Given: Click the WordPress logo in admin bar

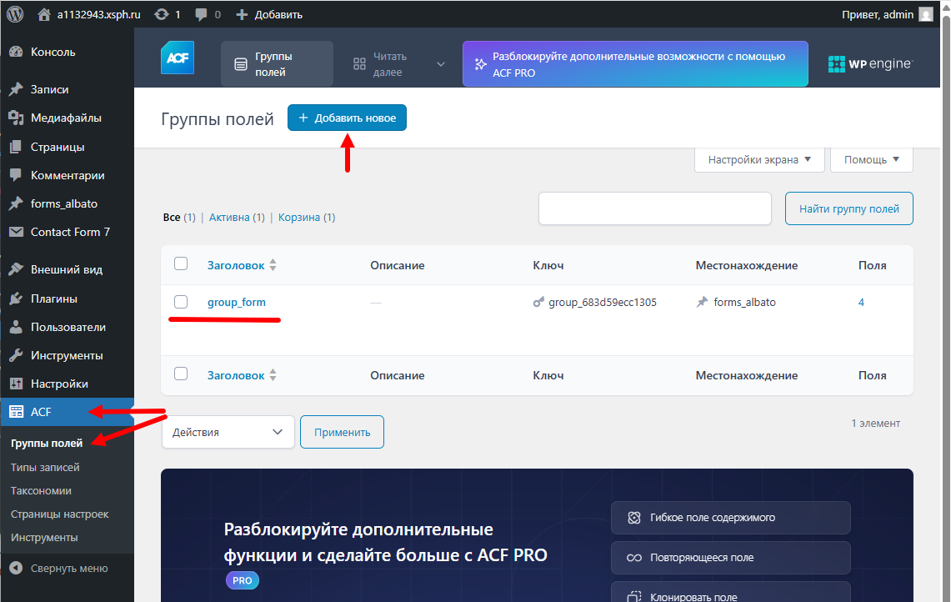Looking at the screenshot, I should coord(14,14).
